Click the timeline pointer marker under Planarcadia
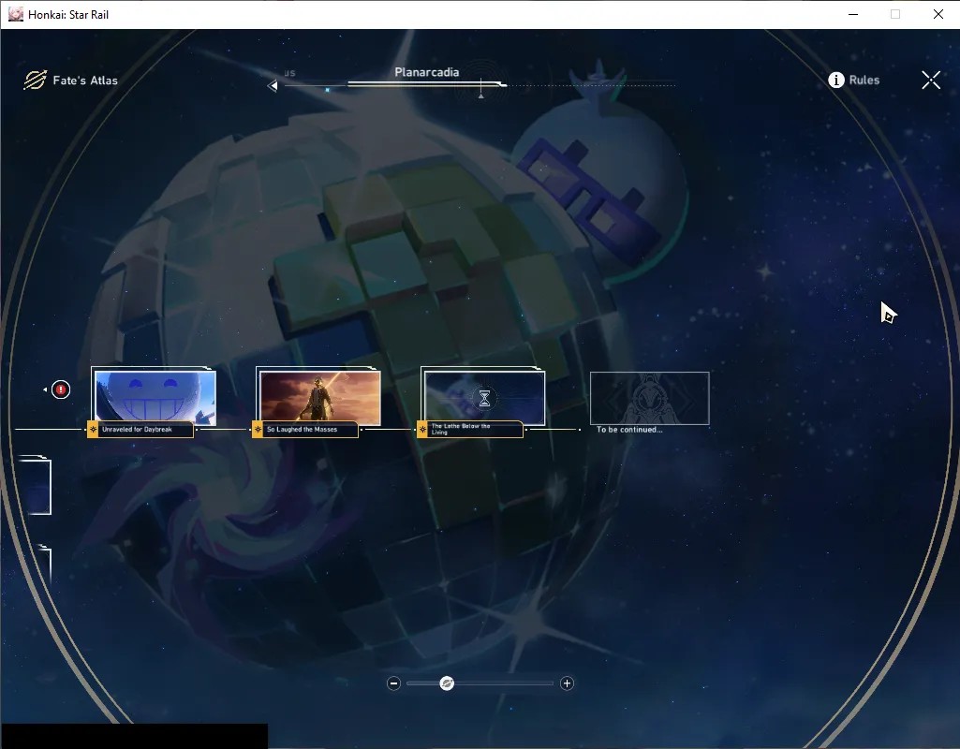Viewport: 960px width, 749px height. [481, 95]
